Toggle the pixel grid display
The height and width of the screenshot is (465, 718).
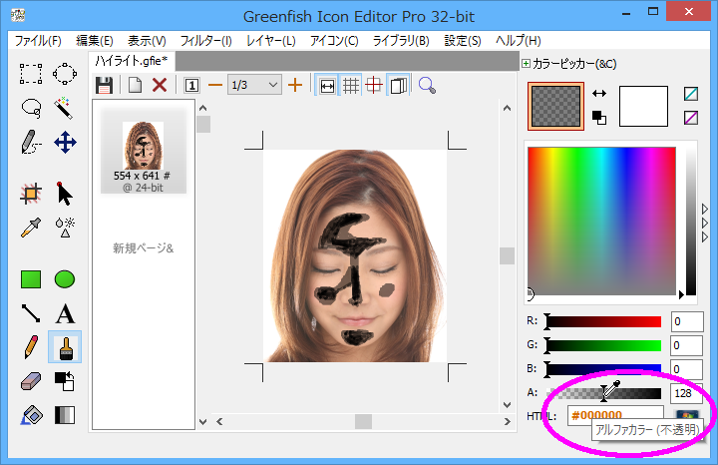pyautogui.click(x=351, y=86)
